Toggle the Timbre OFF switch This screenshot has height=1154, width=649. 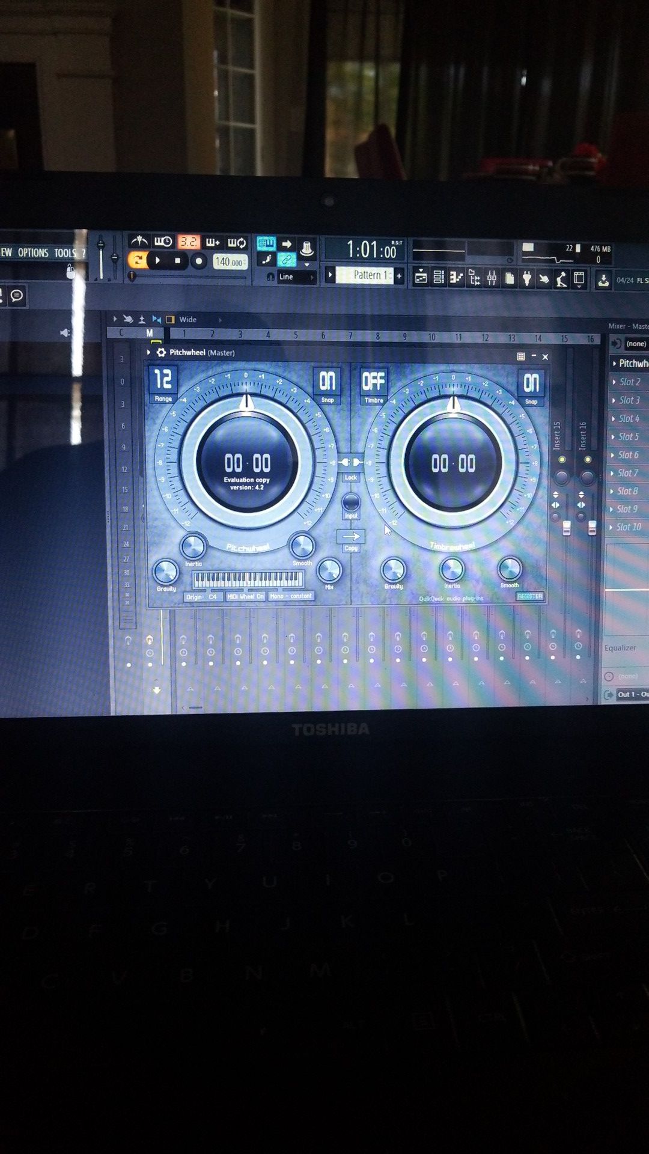pos(373,381)
